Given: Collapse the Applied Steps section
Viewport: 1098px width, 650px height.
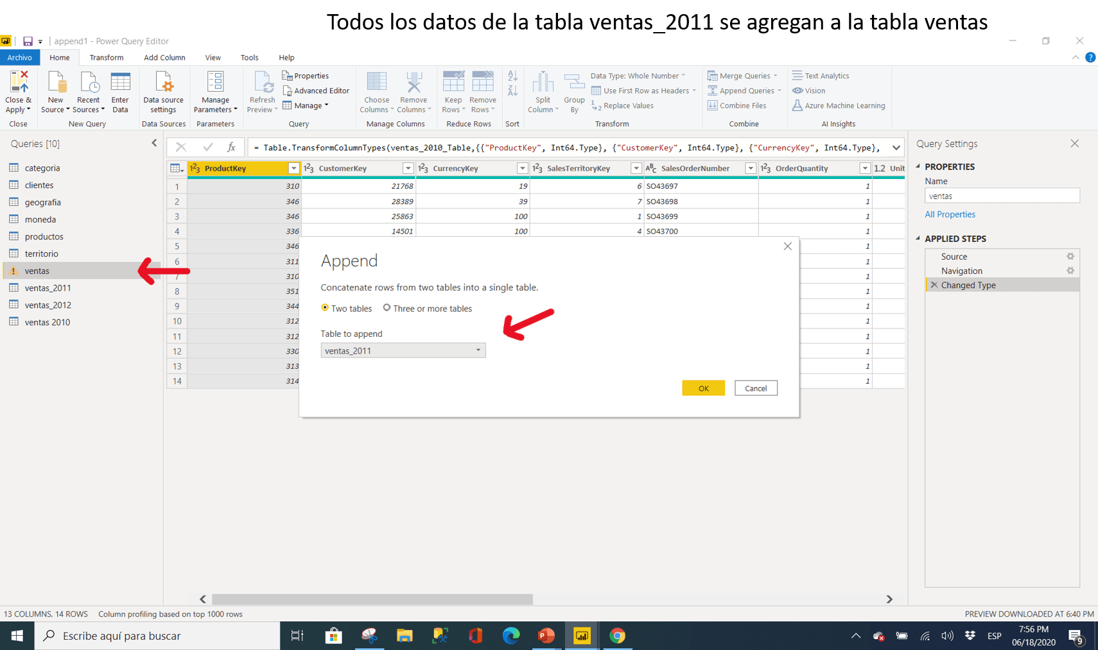Looking at the screenshot, I should (x=919, y=238).
